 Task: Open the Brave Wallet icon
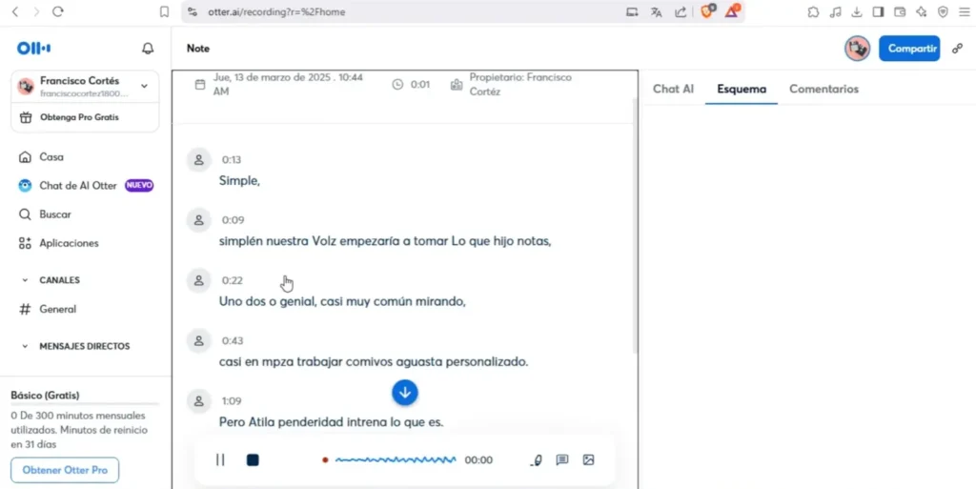[900, 11]
